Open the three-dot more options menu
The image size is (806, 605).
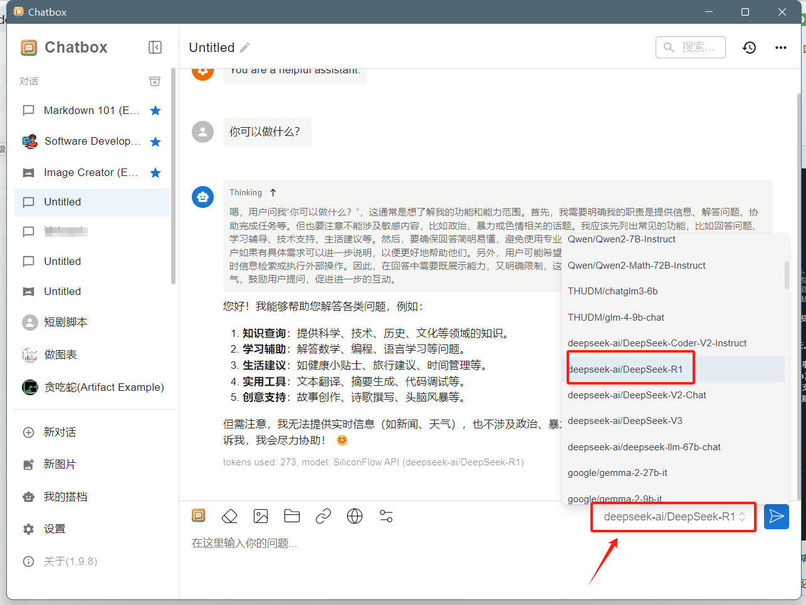tap(780, 48)
